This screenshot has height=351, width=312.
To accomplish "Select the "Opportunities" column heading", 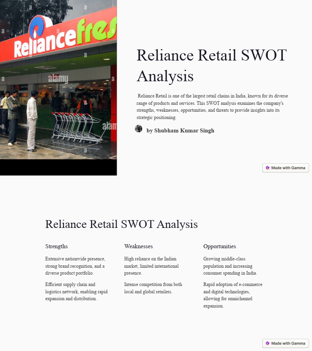I will click(219, 247).
